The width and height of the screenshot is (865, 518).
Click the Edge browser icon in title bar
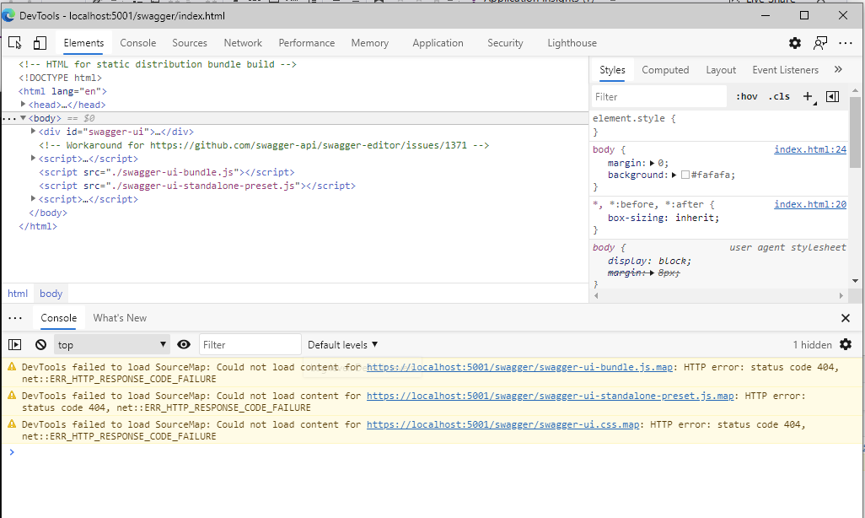(8, 15)
